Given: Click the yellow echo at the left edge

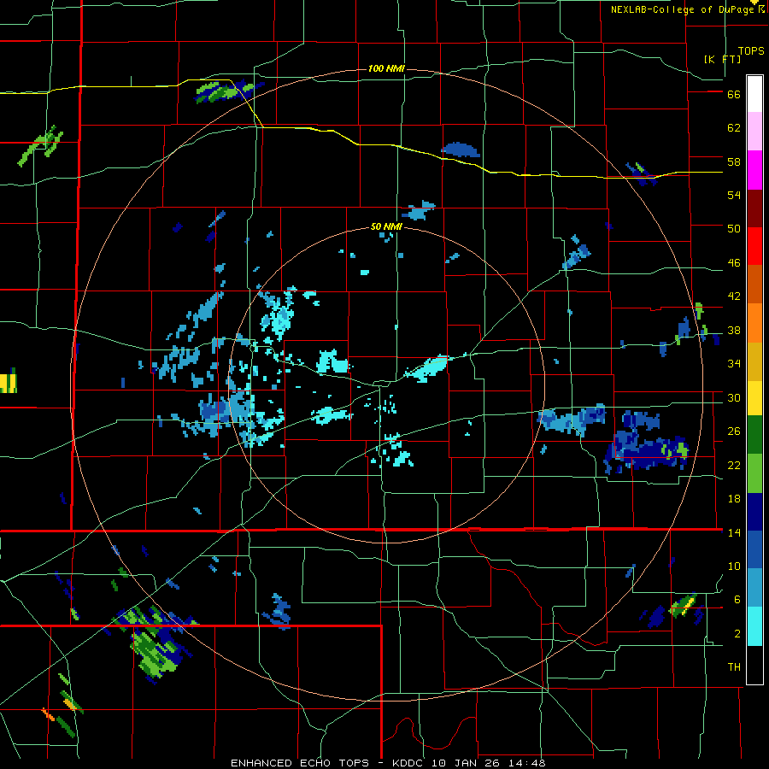Looking at the screenshot, I should tap(9, 382).
